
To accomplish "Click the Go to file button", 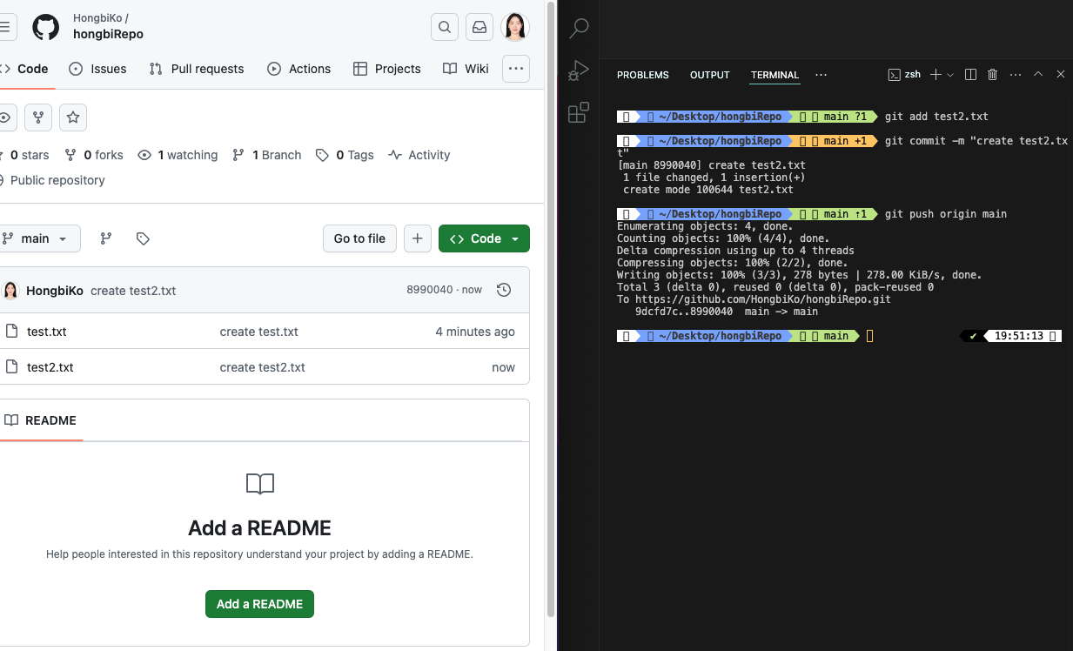I will click(360, 238).
